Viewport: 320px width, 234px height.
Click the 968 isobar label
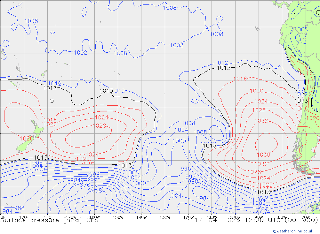click(97, 191)
